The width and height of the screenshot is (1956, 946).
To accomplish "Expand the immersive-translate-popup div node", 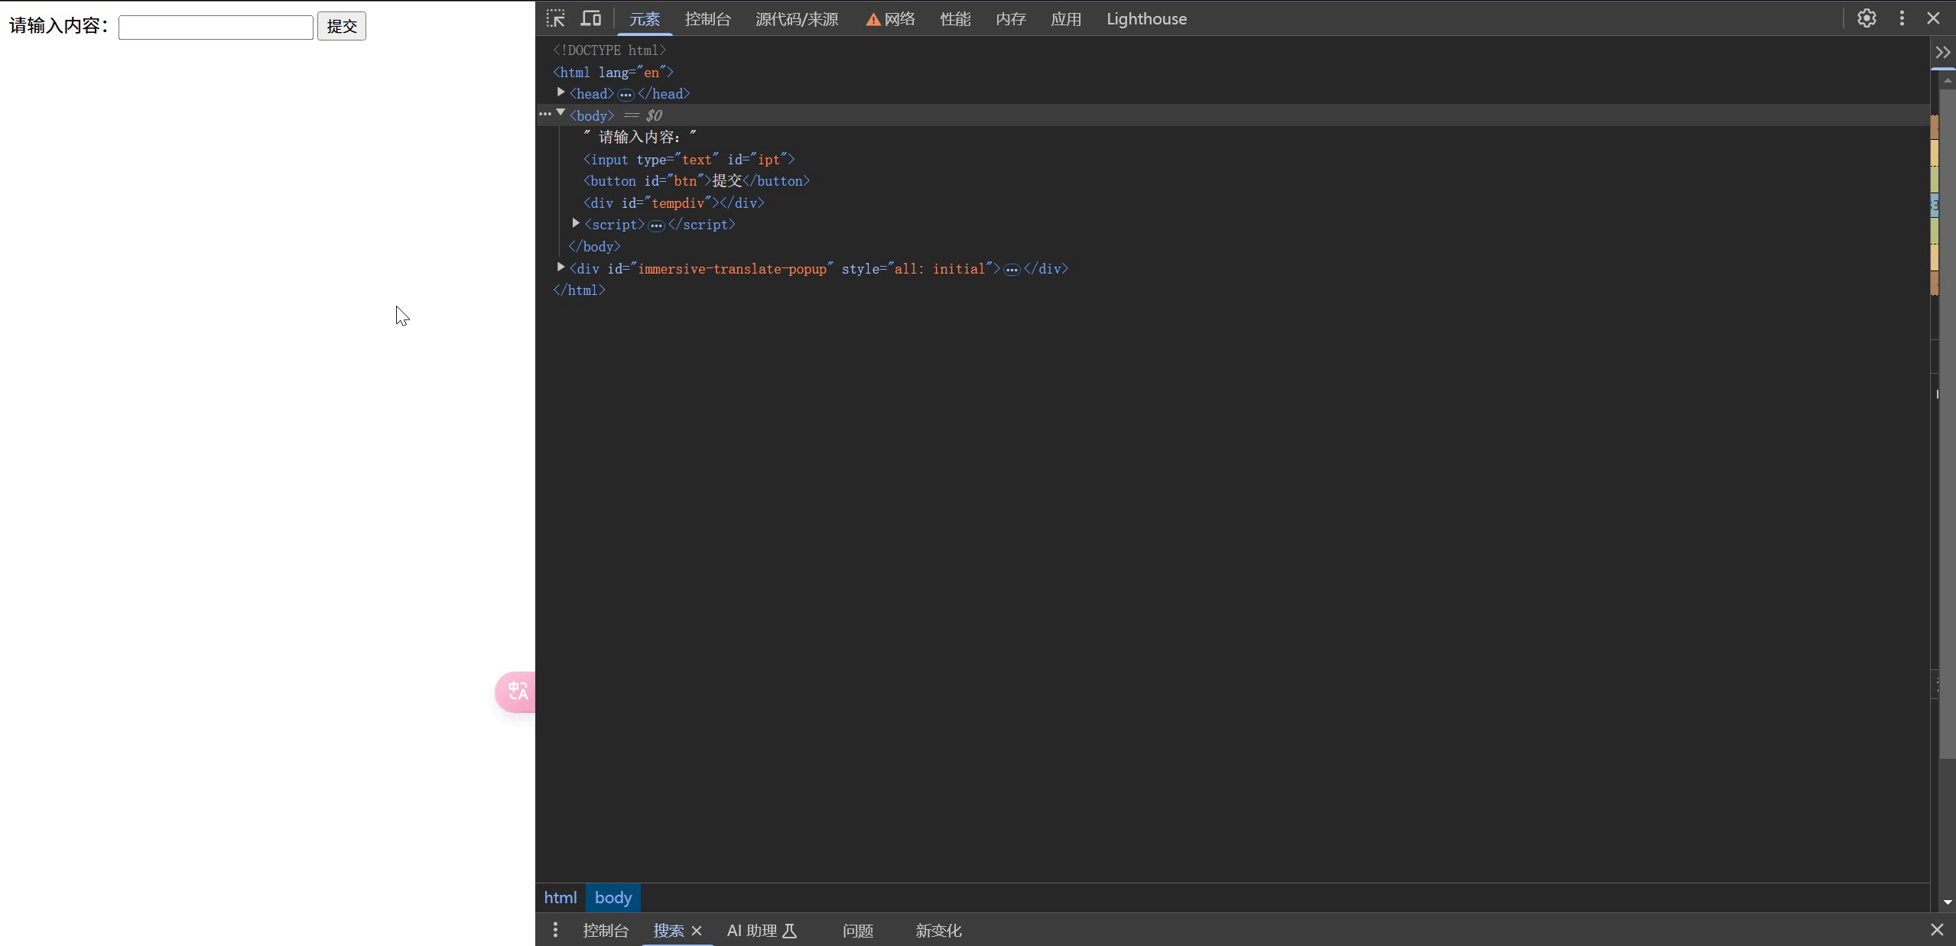I will [561, 267].
